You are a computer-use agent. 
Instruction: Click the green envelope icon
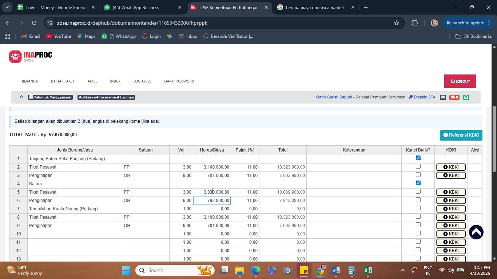(x=466, y=97)
